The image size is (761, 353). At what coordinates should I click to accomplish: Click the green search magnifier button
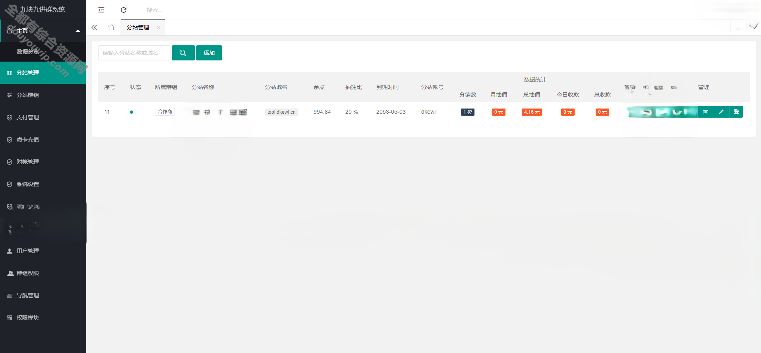click(x=183, y=53)
